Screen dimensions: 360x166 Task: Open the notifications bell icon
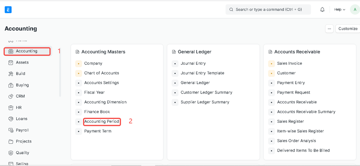[x=322, y=9]
